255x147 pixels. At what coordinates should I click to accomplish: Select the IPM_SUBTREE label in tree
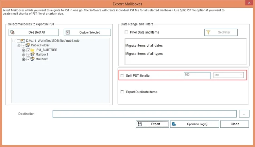[x=46, y=50]
